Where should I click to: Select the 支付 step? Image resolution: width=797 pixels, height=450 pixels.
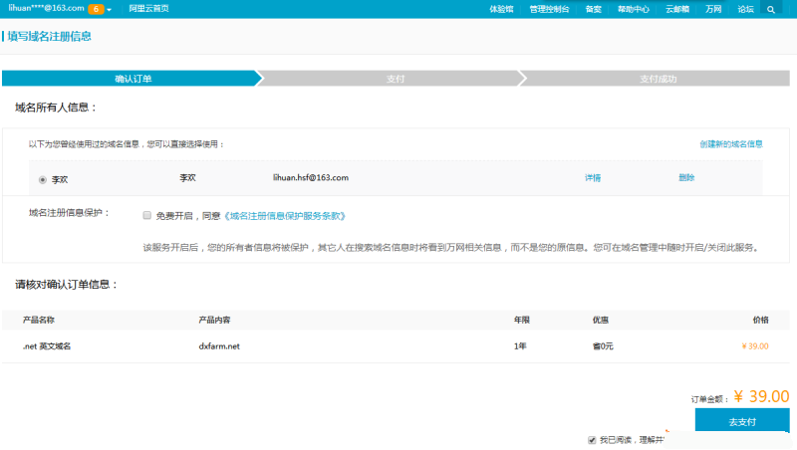[x=395, y=79]
